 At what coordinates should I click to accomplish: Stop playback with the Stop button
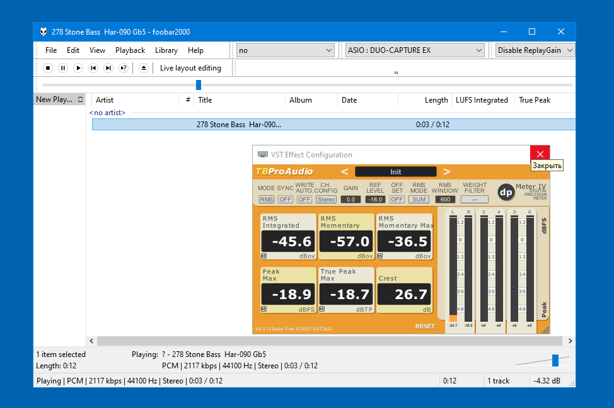[x=48, y=68]
